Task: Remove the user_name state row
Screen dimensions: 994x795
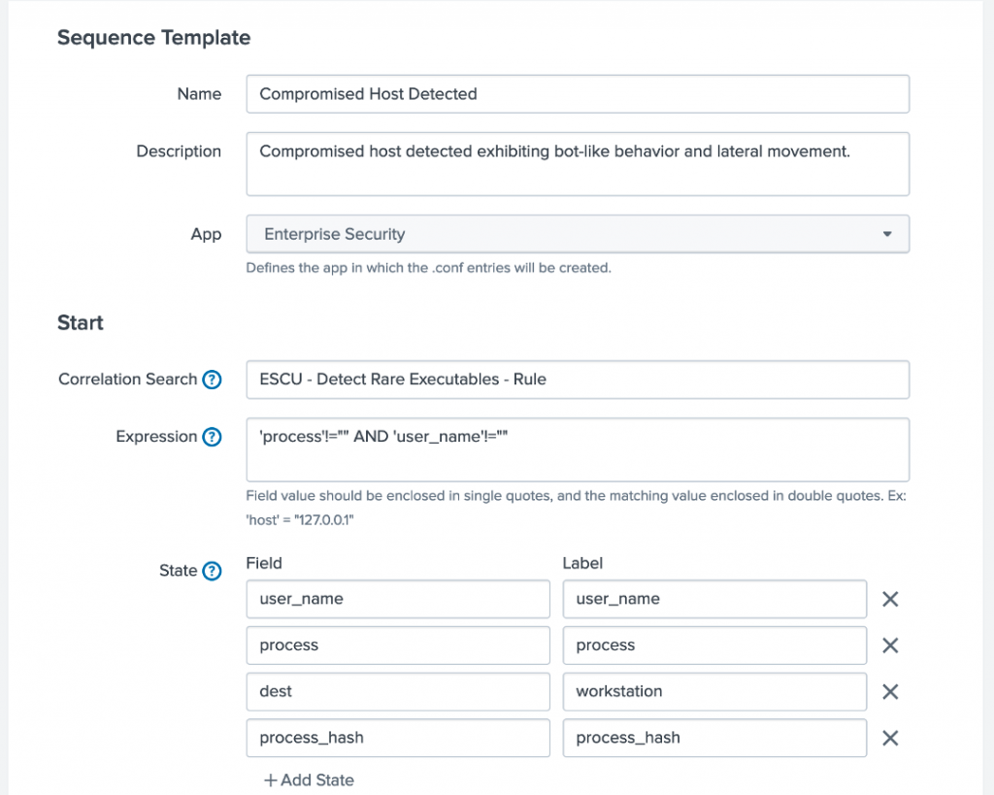Action: (x=890, y=599)
